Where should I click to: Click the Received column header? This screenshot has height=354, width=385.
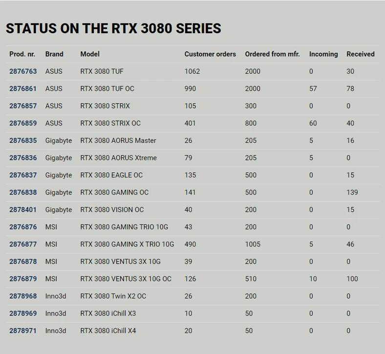tap(361, 54)
